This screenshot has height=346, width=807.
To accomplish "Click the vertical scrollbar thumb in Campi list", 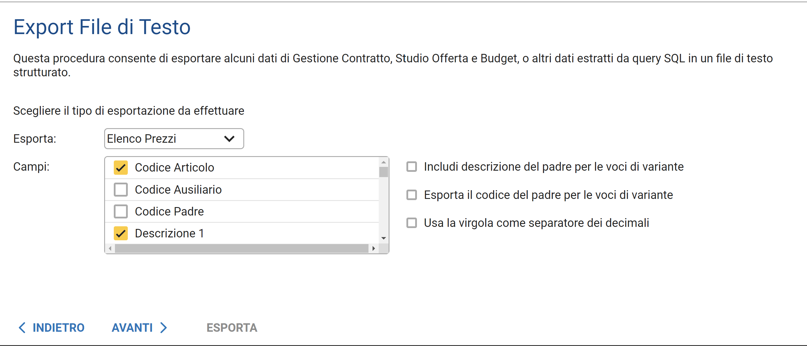I will click(383, 172).
